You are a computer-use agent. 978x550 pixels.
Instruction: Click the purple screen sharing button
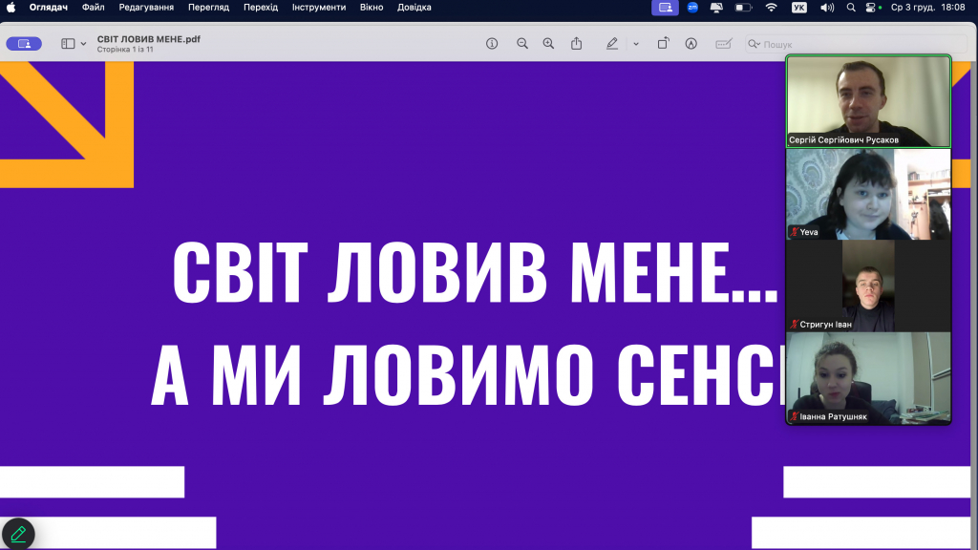24,44
